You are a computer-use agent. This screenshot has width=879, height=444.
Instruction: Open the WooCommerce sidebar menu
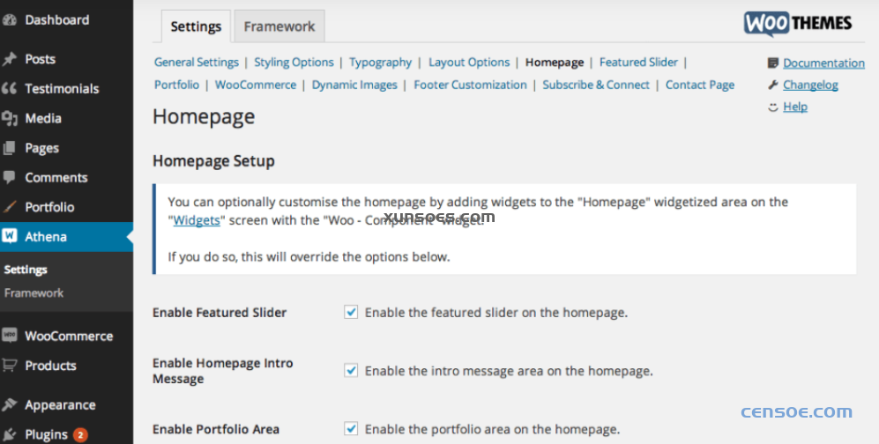point(68,336)
